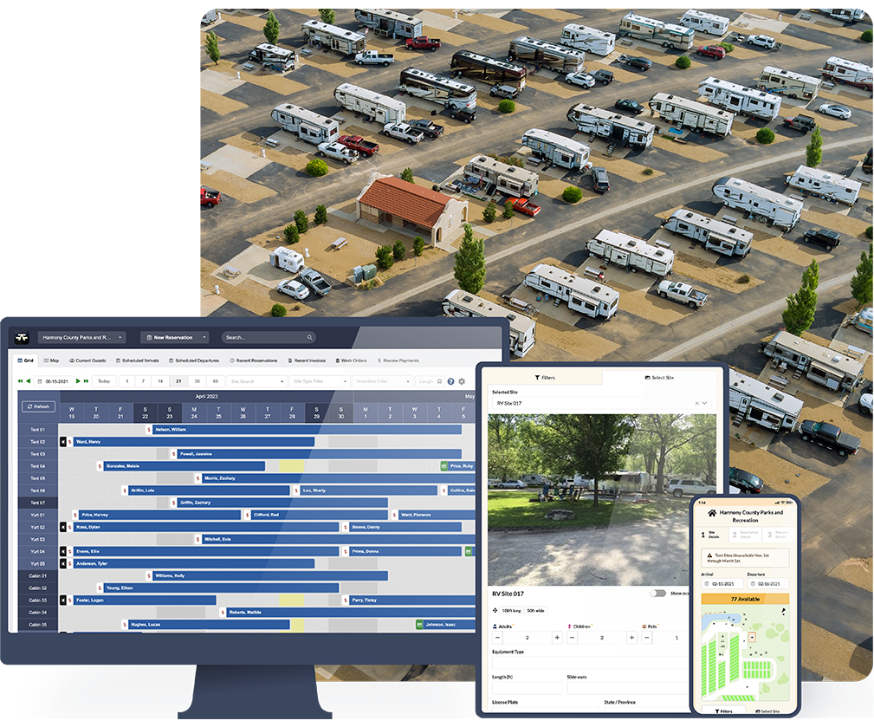
Task: Set grid range to 7 days
Action: (x=143, y=381)
